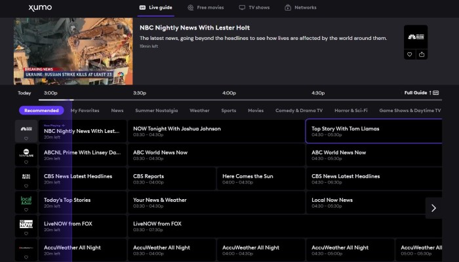Open the NBC News NOW channel logo in guide
The width and height of the screenshot is (459, 262).
(x=26, y=129)
